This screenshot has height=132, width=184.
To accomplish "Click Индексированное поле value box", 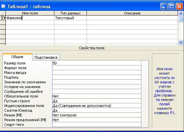I will coord(97,106).
